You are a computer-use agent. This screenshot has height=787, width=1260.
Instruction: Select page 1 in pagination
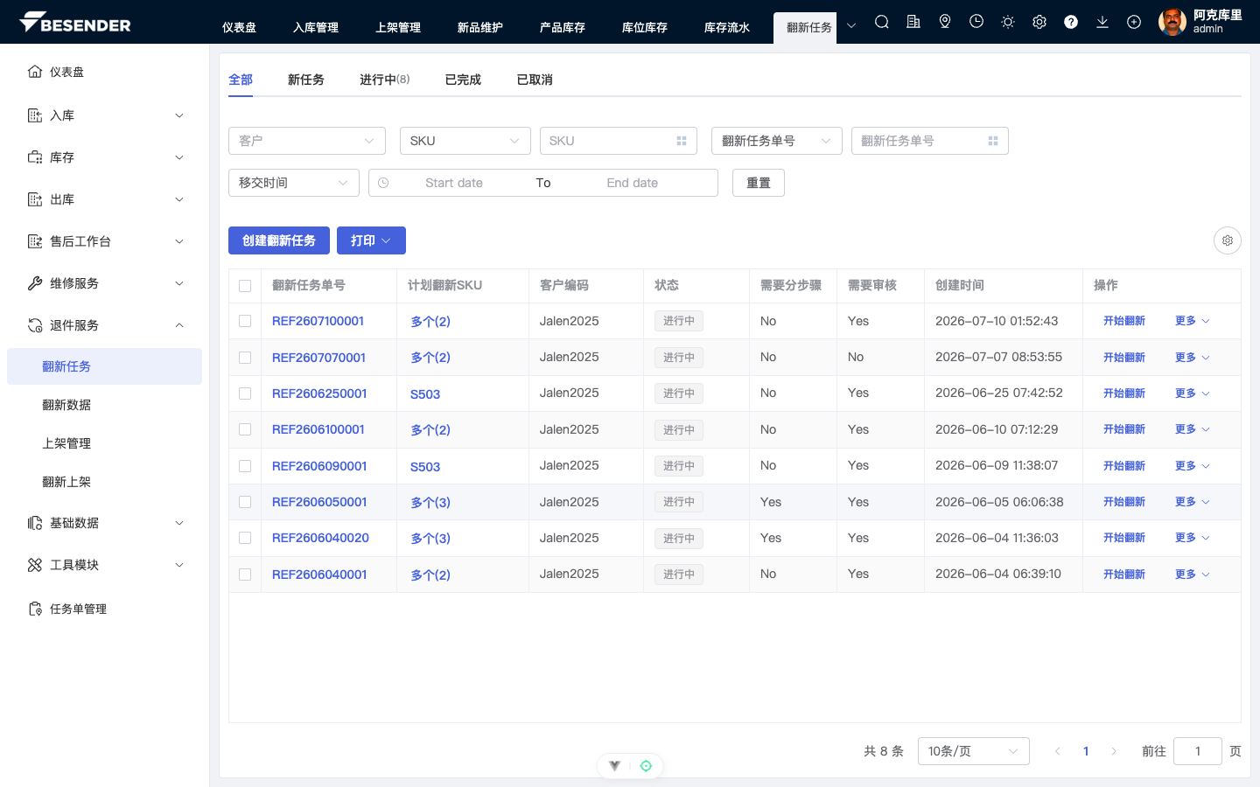point(1086,751)
